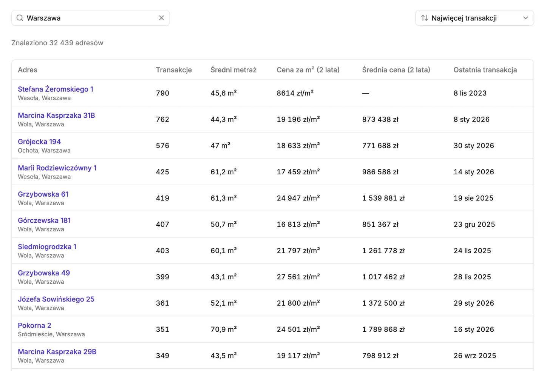Click the search magnifier icon
This screenshot has width=544, height=371.
[x=20, y=18]
